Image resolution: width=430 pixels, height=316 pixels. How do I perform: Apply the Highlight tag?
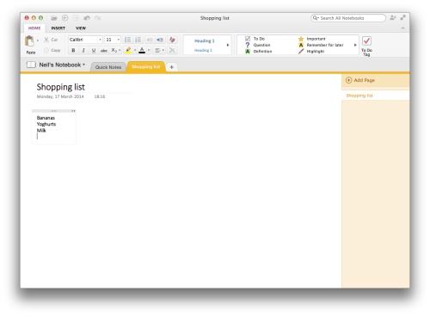[x=311, y=51]
